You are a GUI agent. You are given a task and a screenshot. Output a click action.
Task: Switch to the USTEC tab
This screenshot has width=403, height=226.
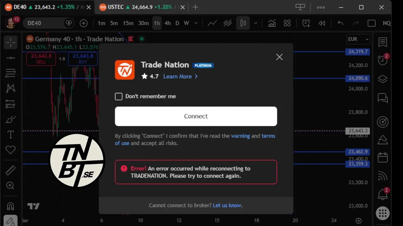142,7
